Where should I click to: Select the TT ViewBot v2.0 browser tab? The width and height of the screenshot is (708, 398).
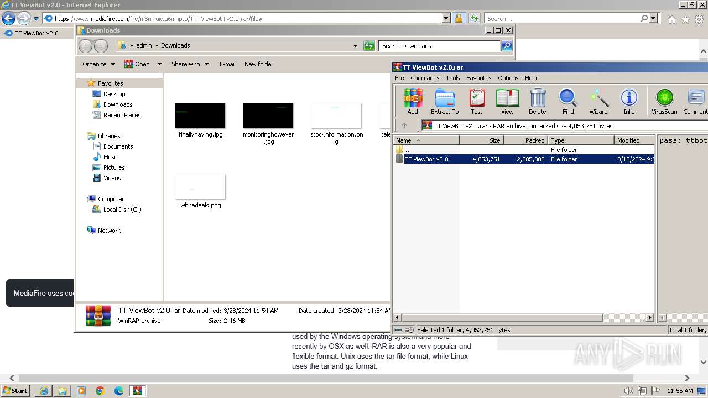coord(35,33)
